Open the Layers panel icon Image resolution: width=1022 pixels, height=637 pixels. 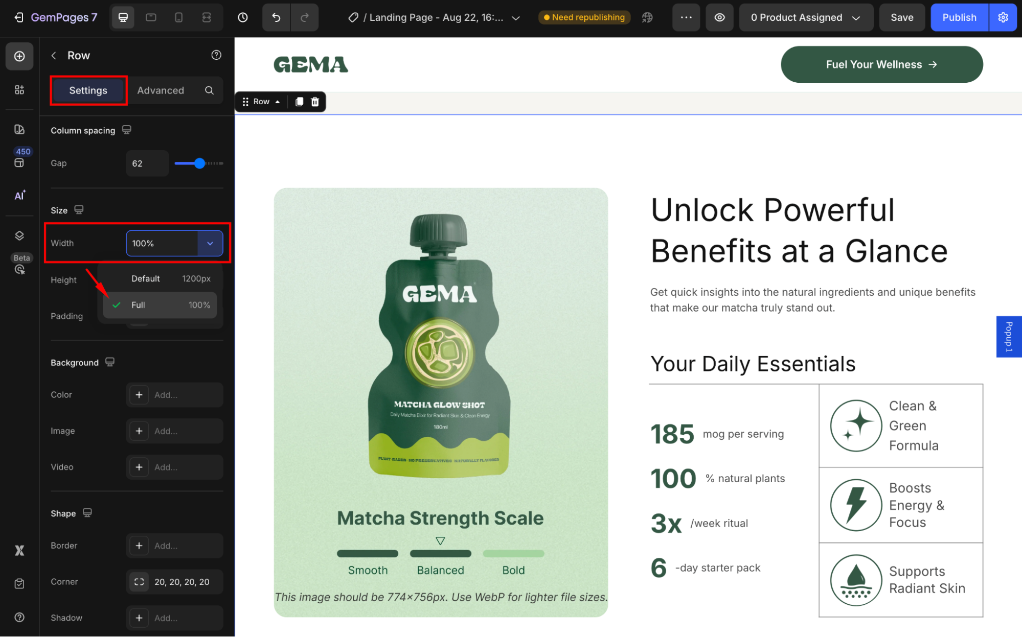[x=19, y=235]
